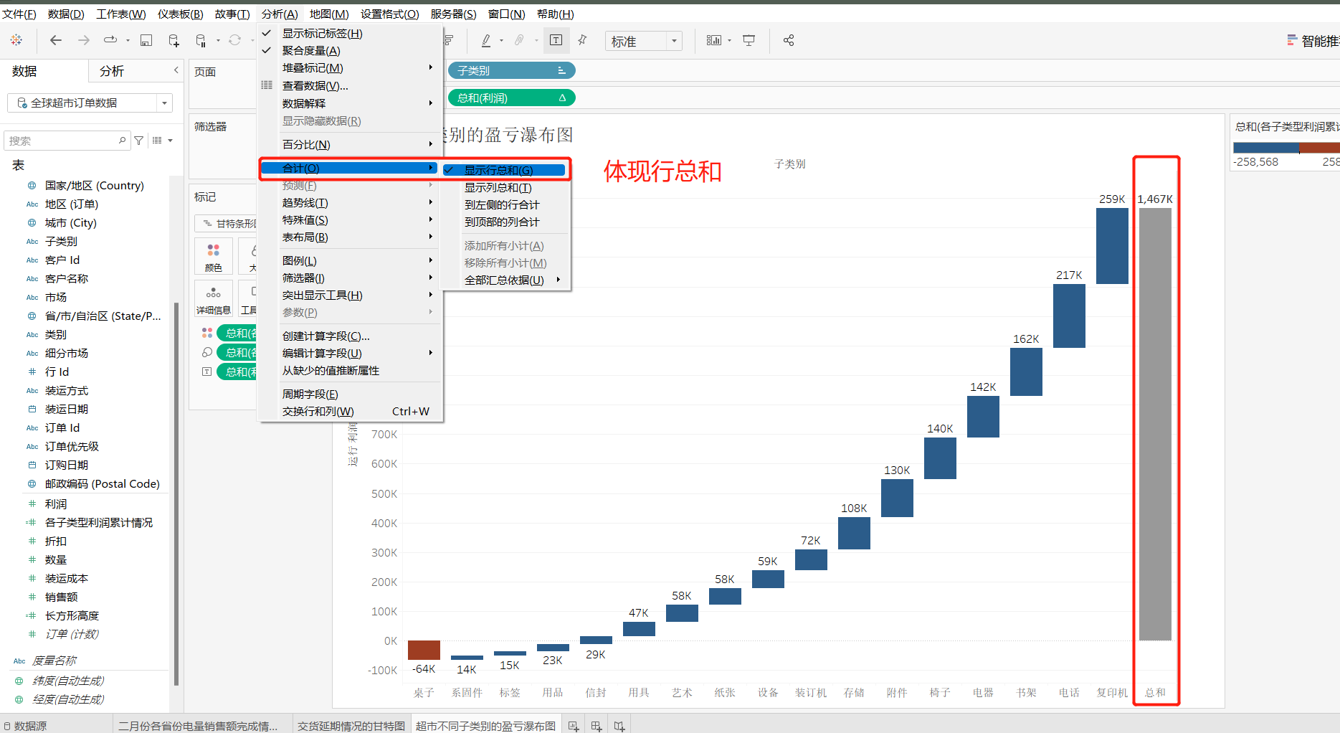Open the 全球超市订单数据 data source dropdown
The width and height of the screenshot is (1340, 733).
[x=165, y=103]
